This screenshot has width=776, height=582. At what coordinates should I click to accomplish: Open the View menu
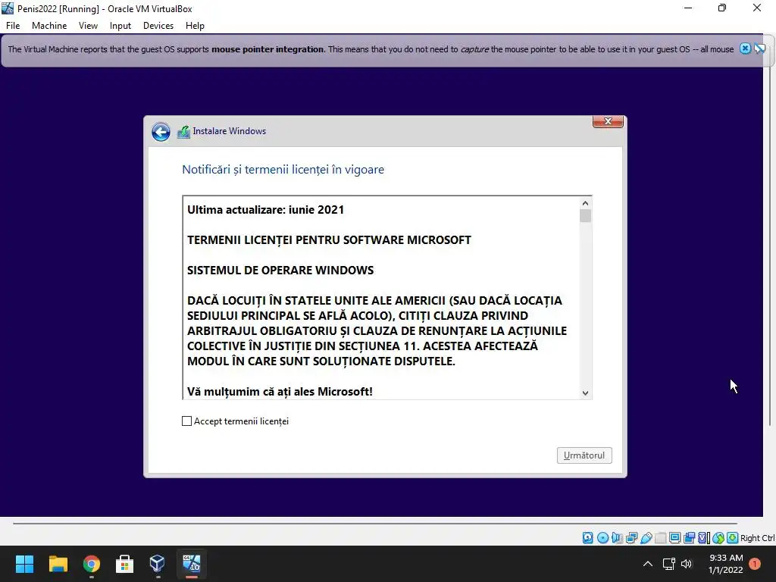click(x=88, y=26)
